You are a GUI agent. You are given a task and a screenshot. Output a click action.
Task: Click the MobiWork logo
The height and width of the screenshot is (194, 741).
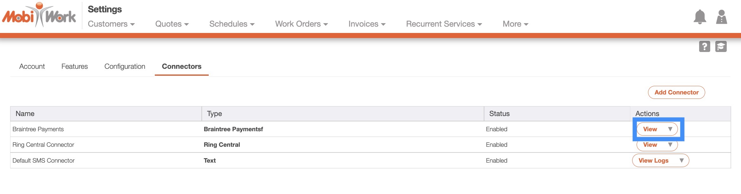[x=39, y=16]
